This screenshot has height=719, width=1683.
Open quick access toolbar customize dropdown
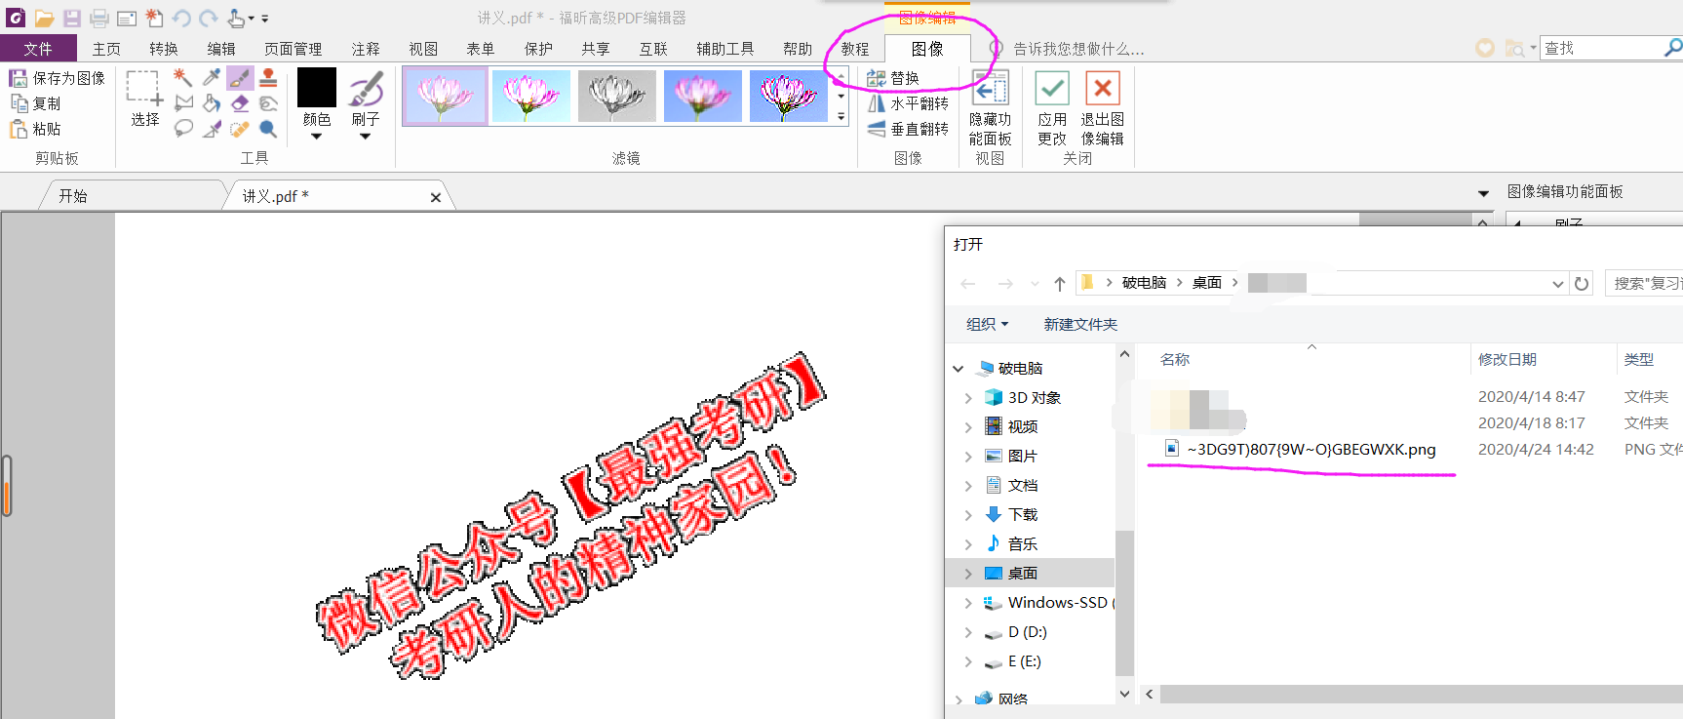pyautogui.click(x=265, y=18)
